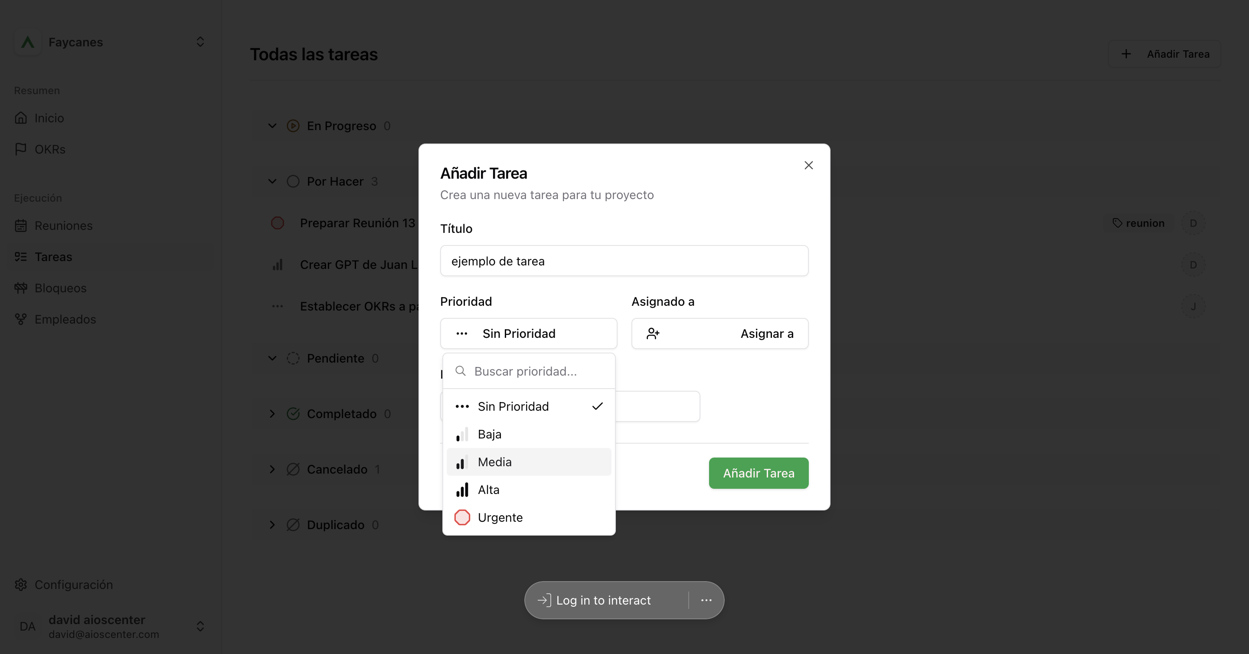
Task: Select Urgente priority option
Action: pyautogui.click(x=529, y=517)
